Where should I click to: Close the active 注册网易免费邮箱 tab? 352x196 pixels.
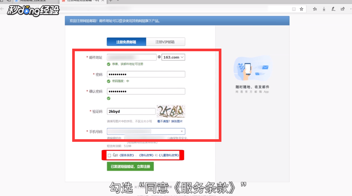point(103,1)
